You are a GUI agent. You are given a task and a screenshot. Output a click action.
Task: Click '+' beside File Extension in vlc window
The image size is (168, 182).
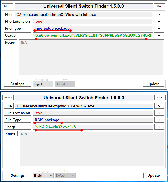click(159, 113)
